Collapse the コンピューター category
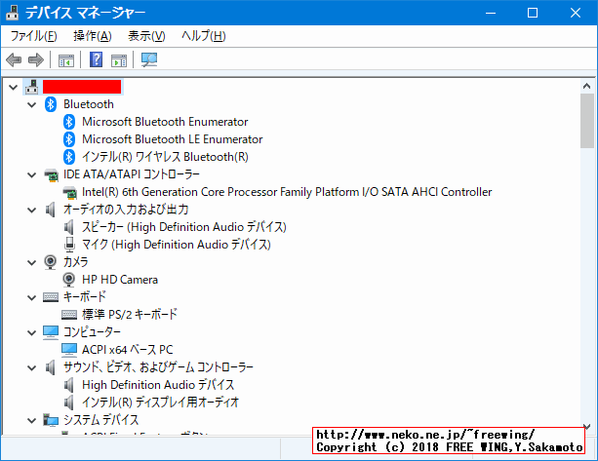 click(x=32, y=332)
